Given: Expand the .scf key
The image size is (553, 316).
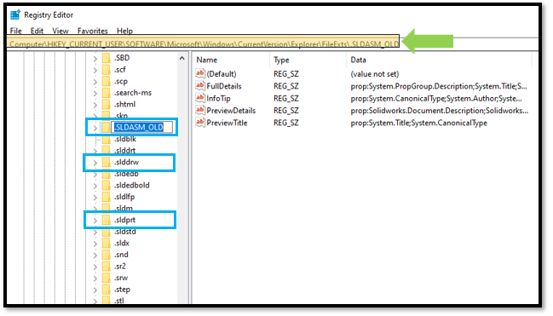Looking at the screenshot, I should pyautogui.click(x=95, y=70).
